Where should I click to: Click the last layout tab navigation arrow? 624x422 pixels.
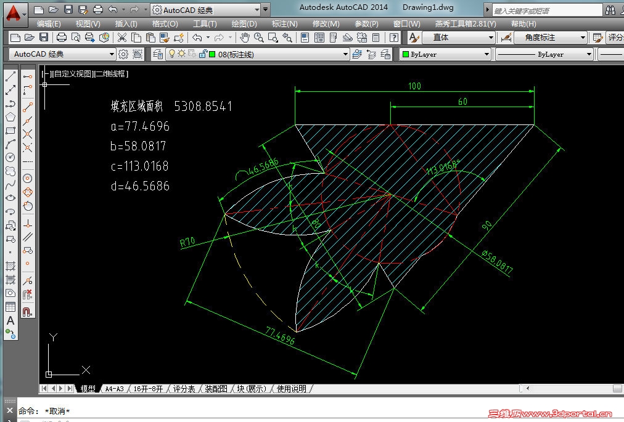click(70, 389)
